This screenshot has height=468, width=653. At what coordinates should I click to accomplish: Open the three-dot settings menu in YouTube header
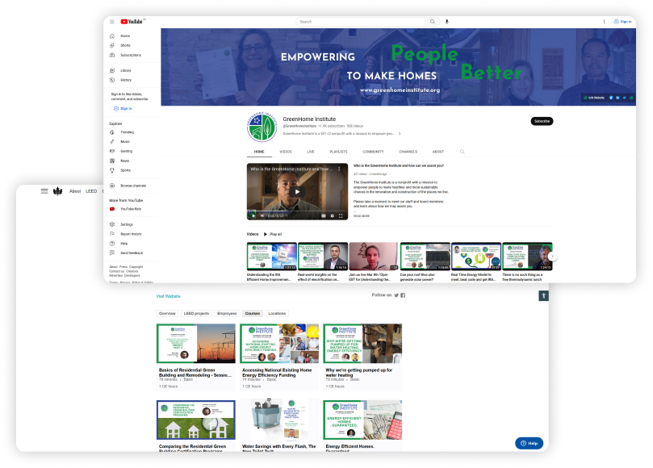coord(605,22)
